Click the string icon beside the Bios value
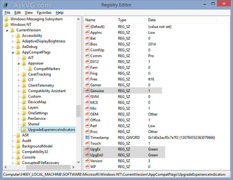Image resolution: width=233 pixels, height=180 pixels. coord(87,44)
